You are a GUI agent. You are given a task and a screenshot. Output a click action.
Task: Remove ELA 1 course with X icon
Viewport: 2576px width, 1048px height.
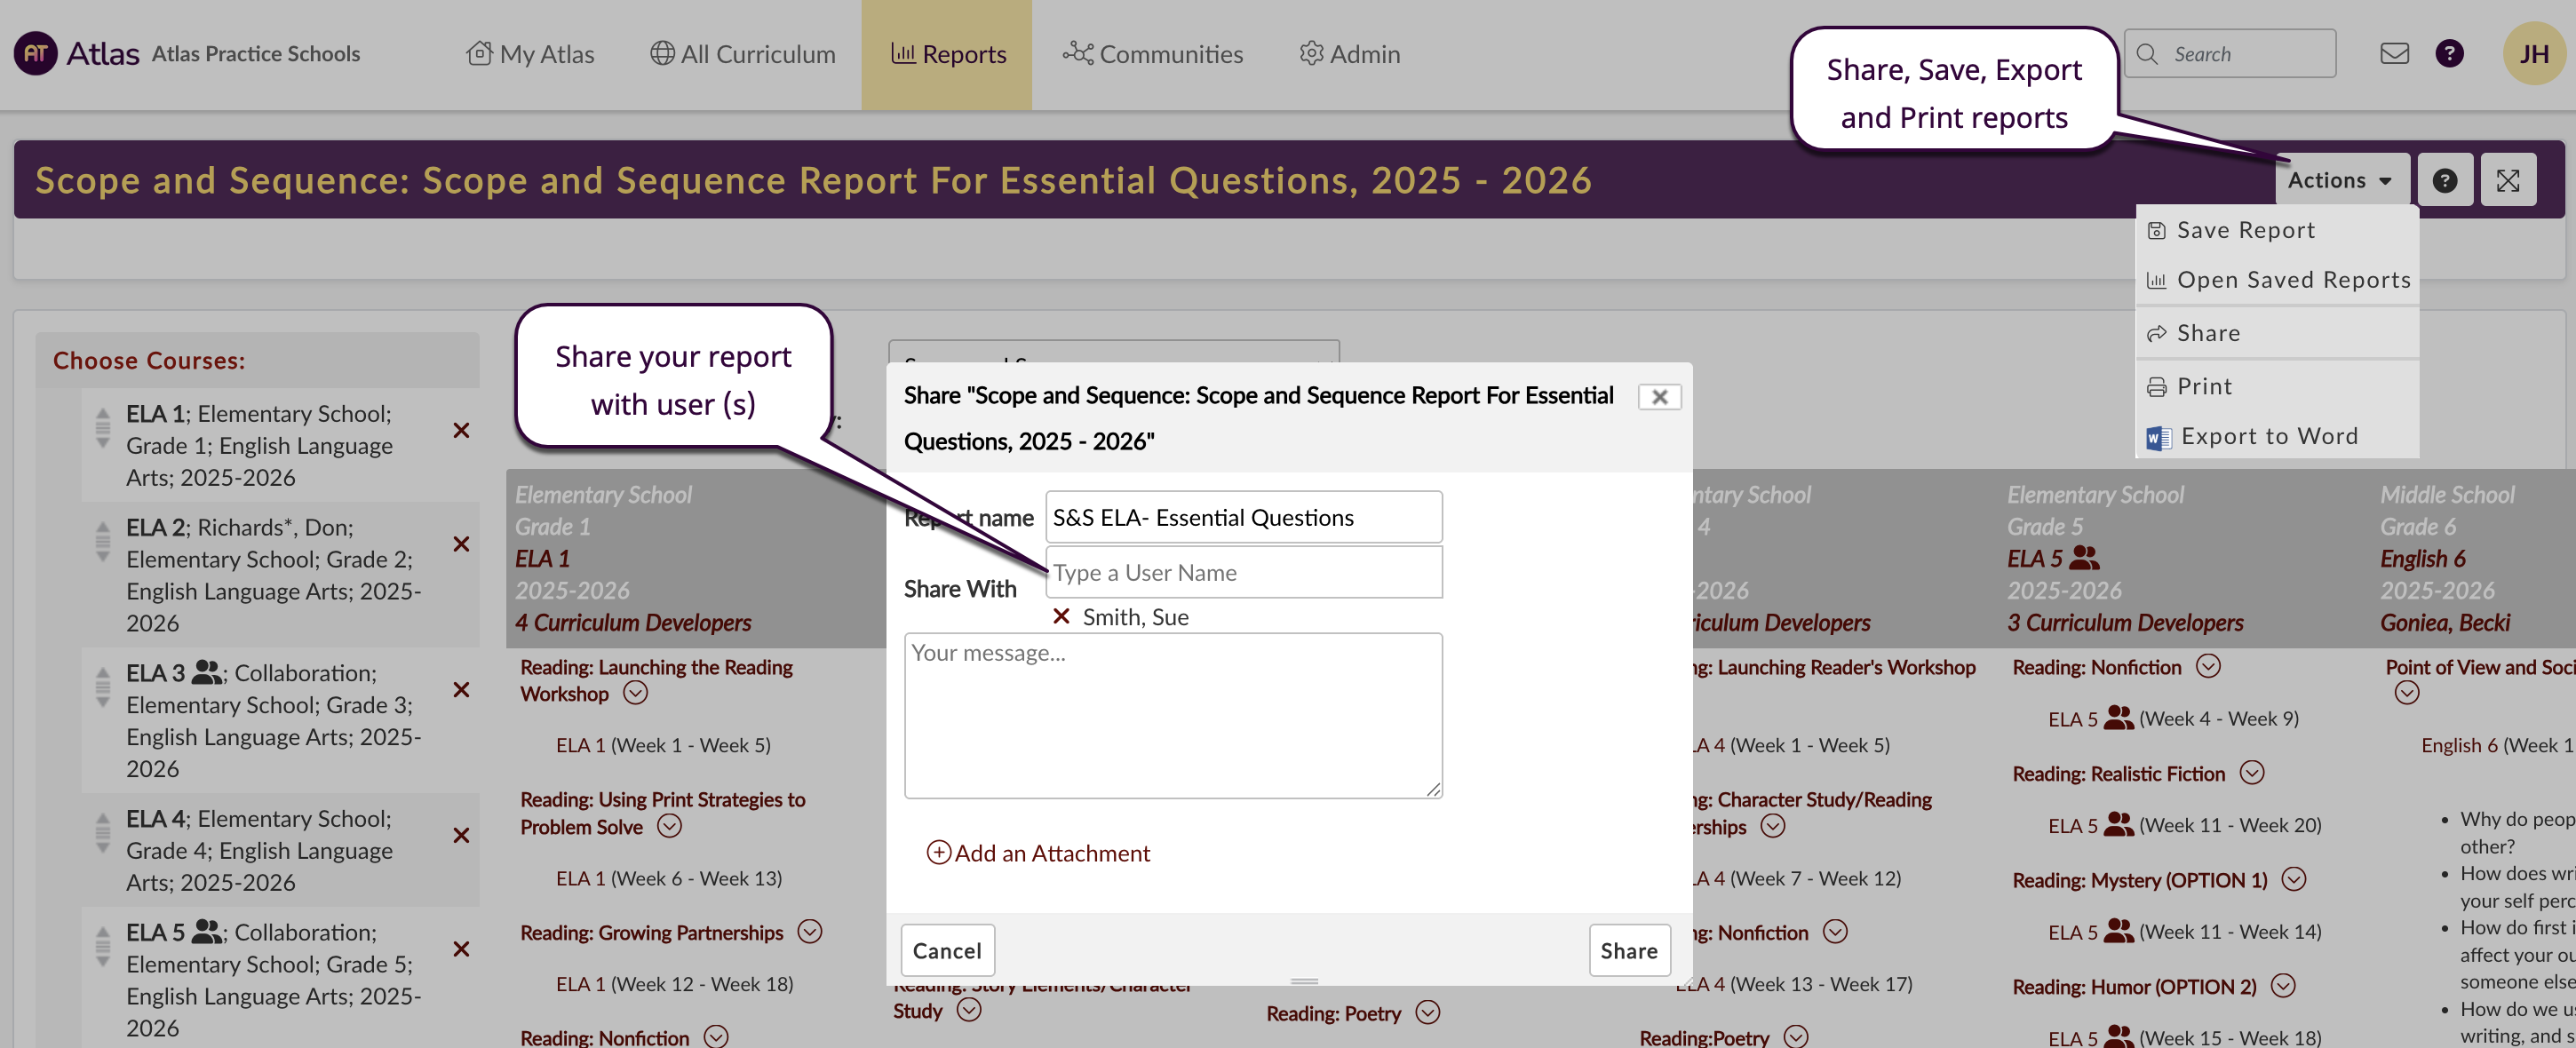coord(461,431)
